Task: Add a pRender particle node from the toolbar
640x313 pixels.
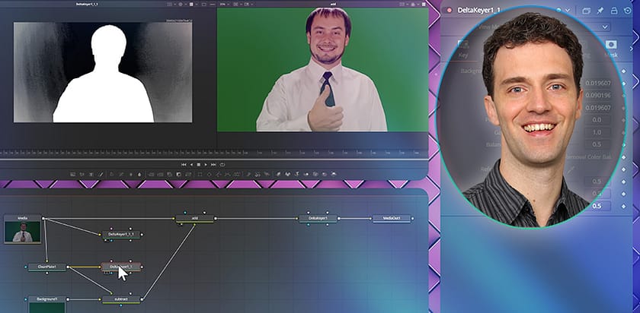Action: click(266, 174)
